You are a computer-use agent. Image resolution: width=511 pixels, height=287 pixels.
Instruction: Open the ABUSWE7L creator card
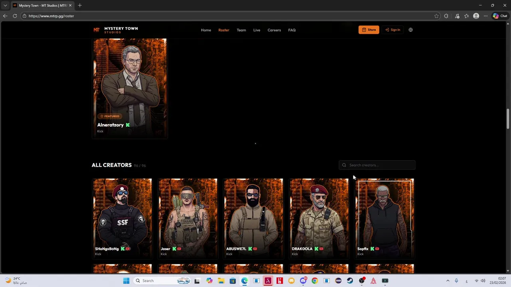(254, 218)
